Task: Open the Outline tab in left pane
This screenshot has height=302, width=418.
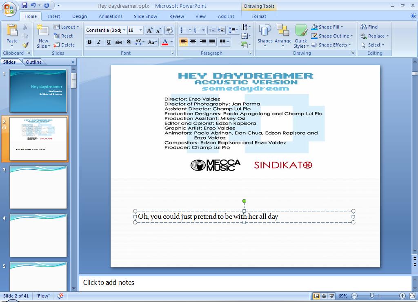Action: point(34,62)
